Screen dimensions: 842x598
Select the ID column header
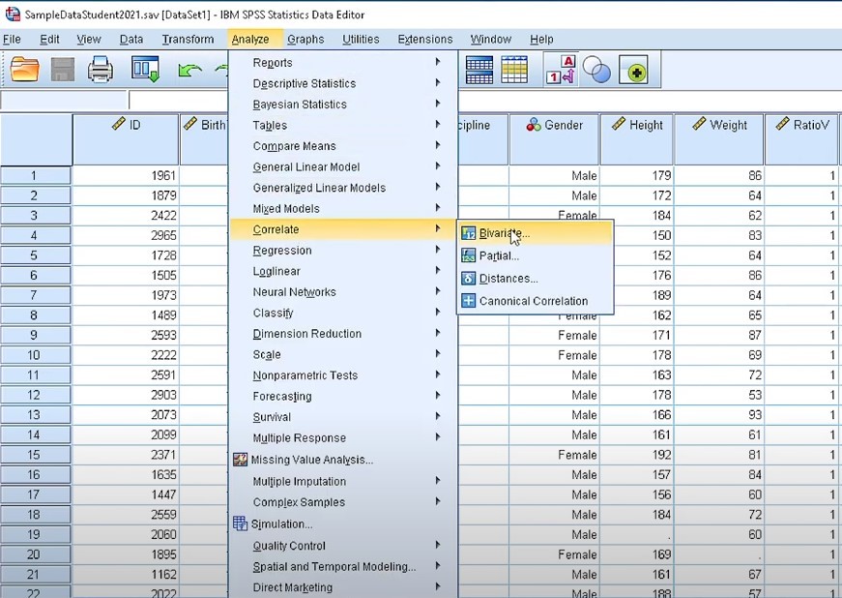pyautogui.click(x=126, y=139)
